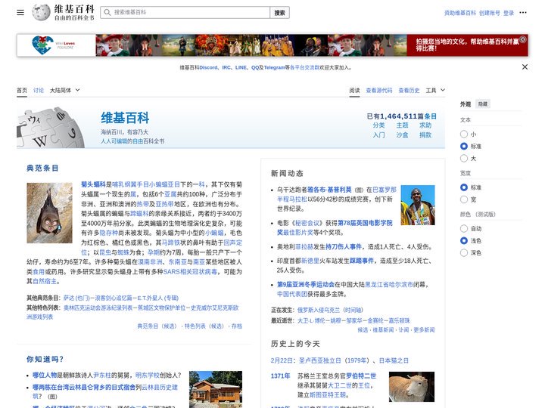The width and height of the screenshot is (545, 408).
Task: Open the 沙盒 sandbox link
Action: [x=402, y=135]
